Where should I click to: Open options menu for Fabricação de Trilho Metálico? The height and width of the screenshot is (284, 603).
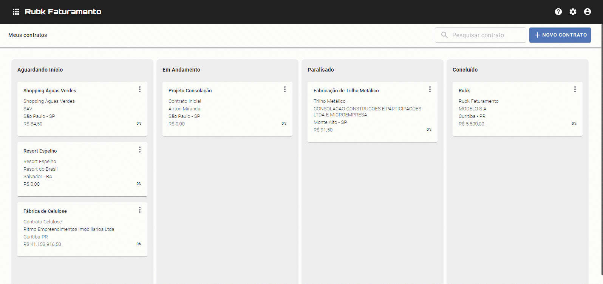pyautogui.click(x=430, y=89)
